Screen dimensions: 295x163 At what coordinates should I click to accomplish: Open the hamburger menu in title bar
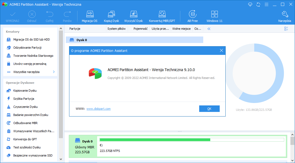click(266, 5)
